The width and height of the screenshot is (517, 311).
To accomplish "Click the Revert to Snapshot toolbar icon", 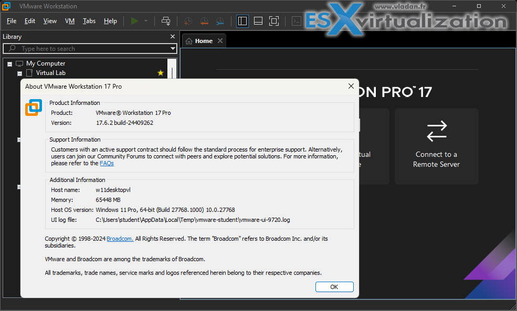I will coord(204,21).
